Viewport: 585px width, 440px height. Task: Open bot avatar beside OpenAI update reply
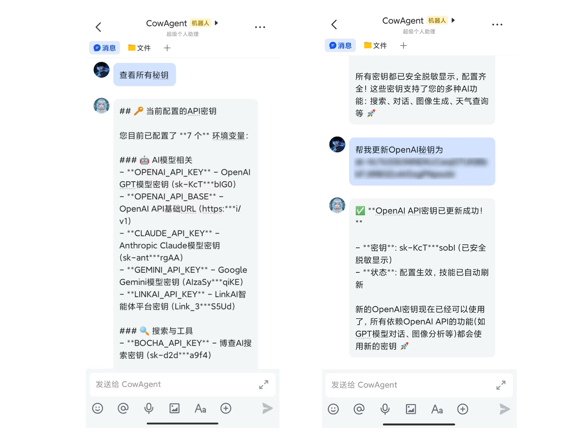(337, 205)
